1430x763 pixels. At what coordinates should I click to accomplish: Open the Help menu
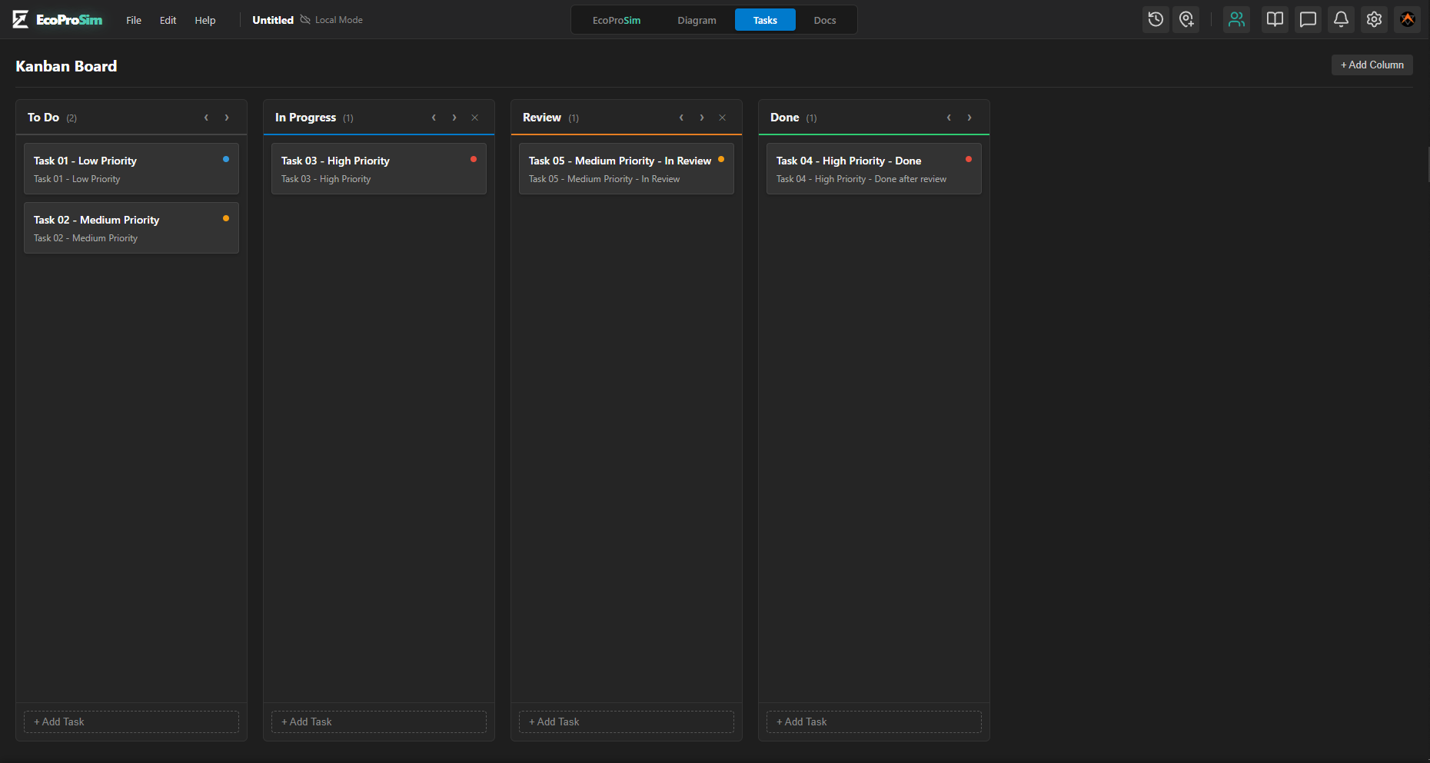click(x=205, y=20)
